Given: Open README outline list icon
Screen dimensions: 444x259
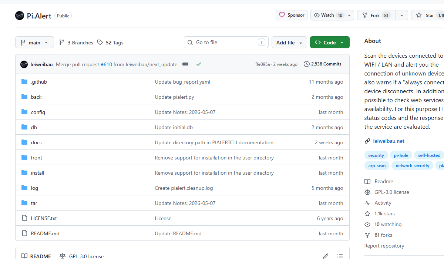Looking at the screenshot, I should [x=340, y=256].
